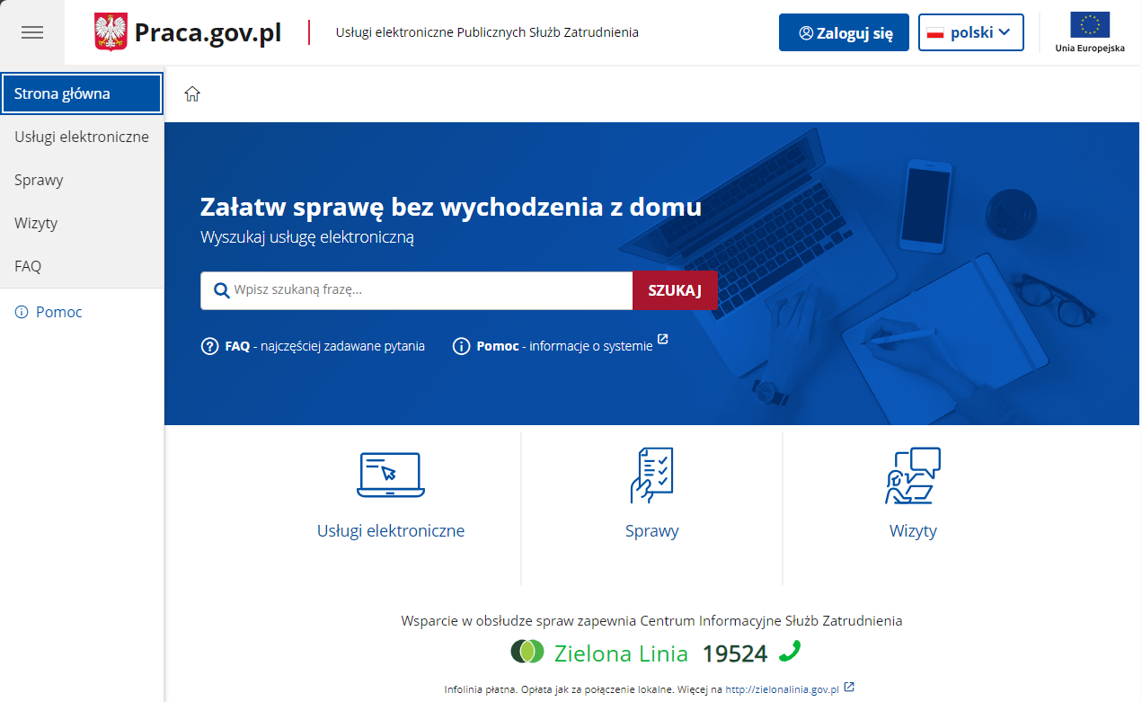Screen dimensions: 1142x702
Task: Click the question mark icon beside FAQ
Action: [x=210, y=346]
